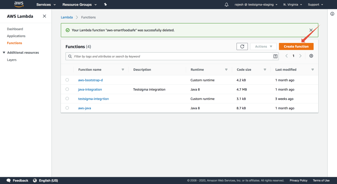This screenshot has width=337, height=184.
Task: Go to previous page arrow
Action: (x=287, y=56)
